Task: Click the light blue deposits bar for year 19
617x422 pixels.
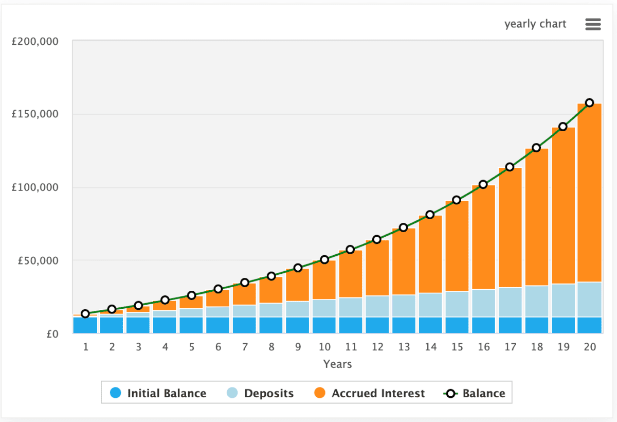Action: [563, 301]
